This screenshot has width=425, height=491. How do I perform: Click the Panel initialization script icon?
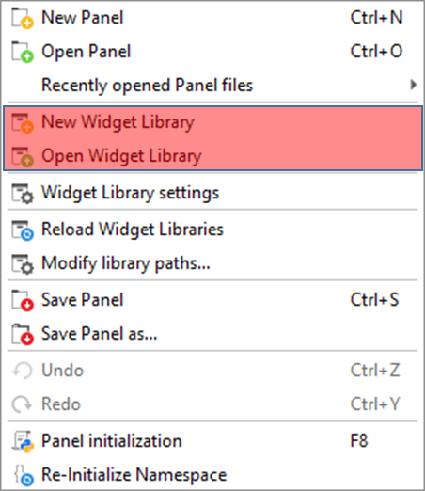(x=23, y=441)
